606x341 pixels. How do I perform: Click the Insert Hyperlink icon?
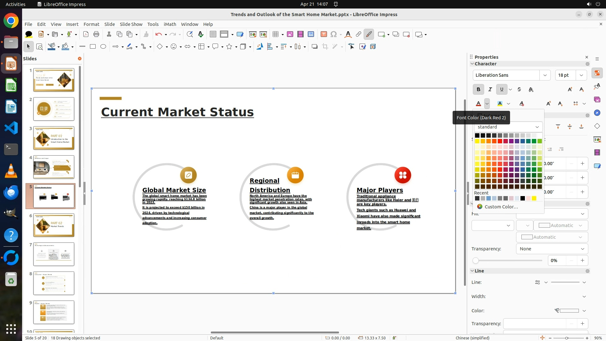coord(359,34)
